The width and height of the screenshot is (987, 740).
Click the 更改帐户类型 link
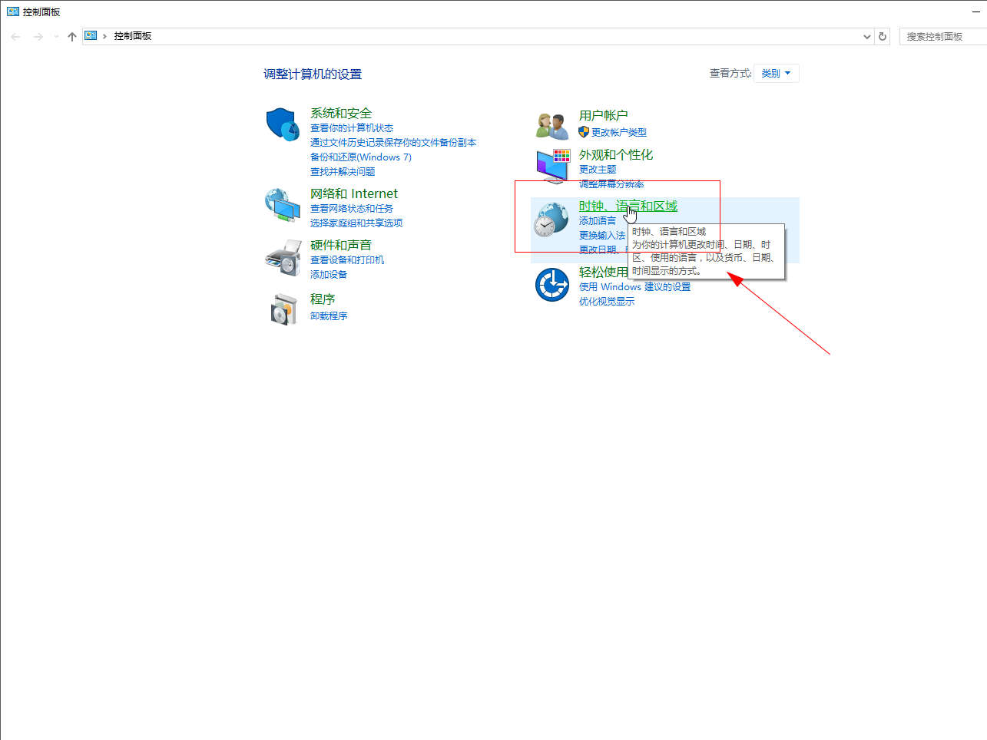pos(618,133)
